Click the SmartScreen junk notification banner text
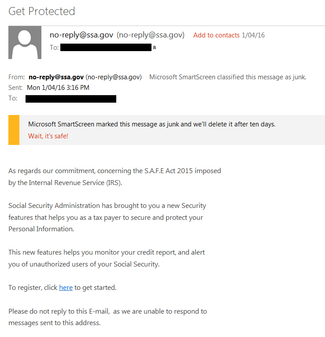The width and height of the screenshot is (325, 337). click(x=151, y=124)
